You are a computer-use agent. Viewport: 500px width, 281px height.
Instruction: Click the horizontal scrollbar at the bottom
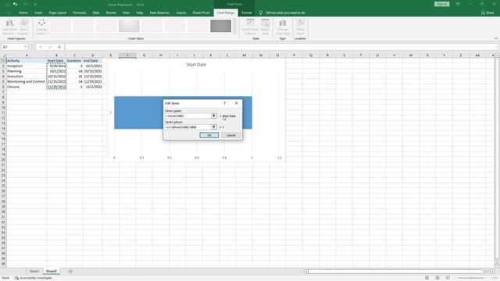tap(396, 272)
